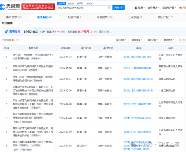Select the 法律诉讼 tab
Screen dimensions: 186x152
[44, 17]
